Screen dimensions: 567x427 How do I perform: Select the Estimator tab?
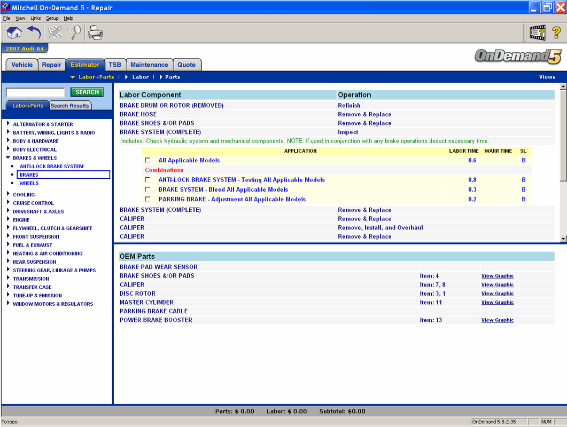[x=85, y=65]
